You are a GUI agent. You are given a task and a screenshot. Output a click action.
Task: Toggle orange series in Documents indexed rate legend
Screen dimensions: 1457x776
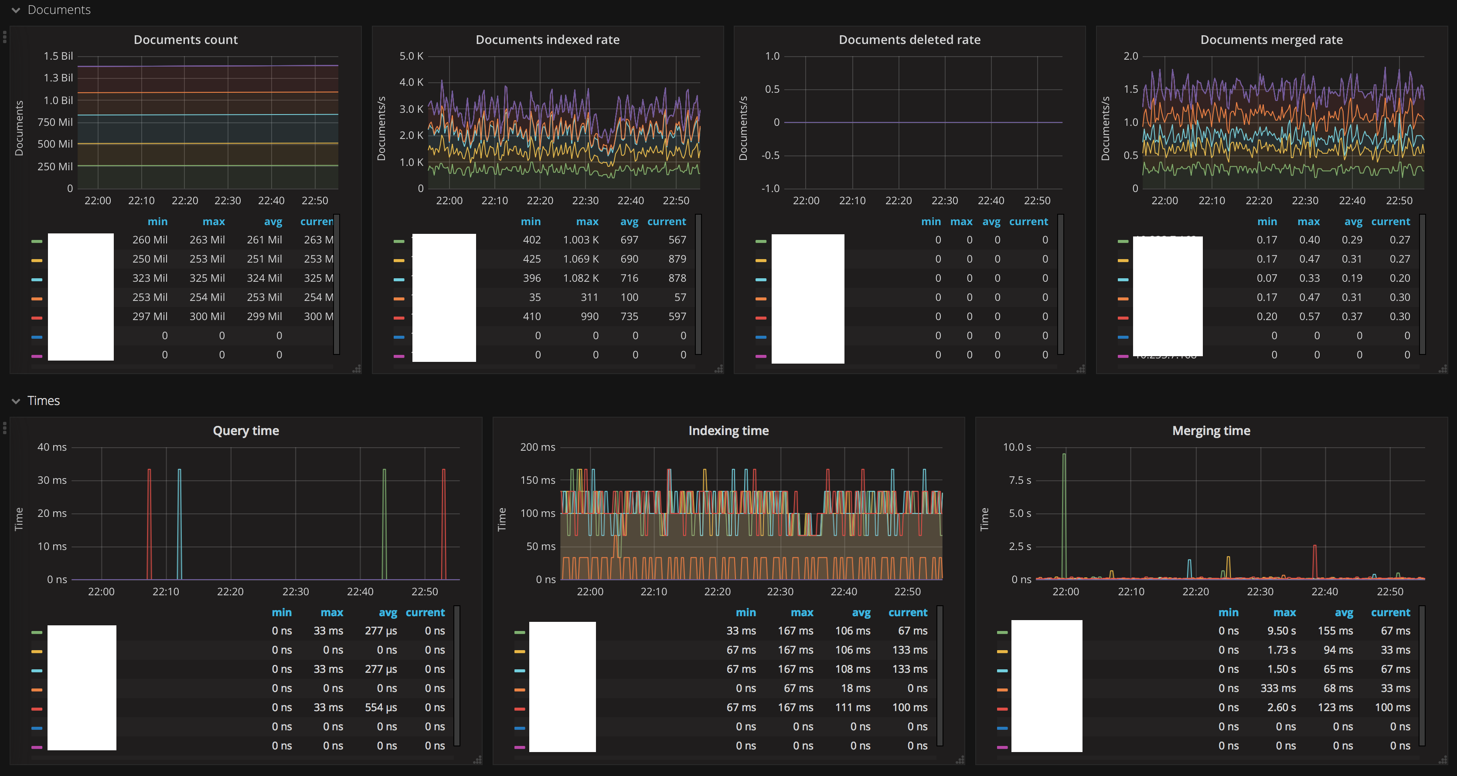[399, 299]
